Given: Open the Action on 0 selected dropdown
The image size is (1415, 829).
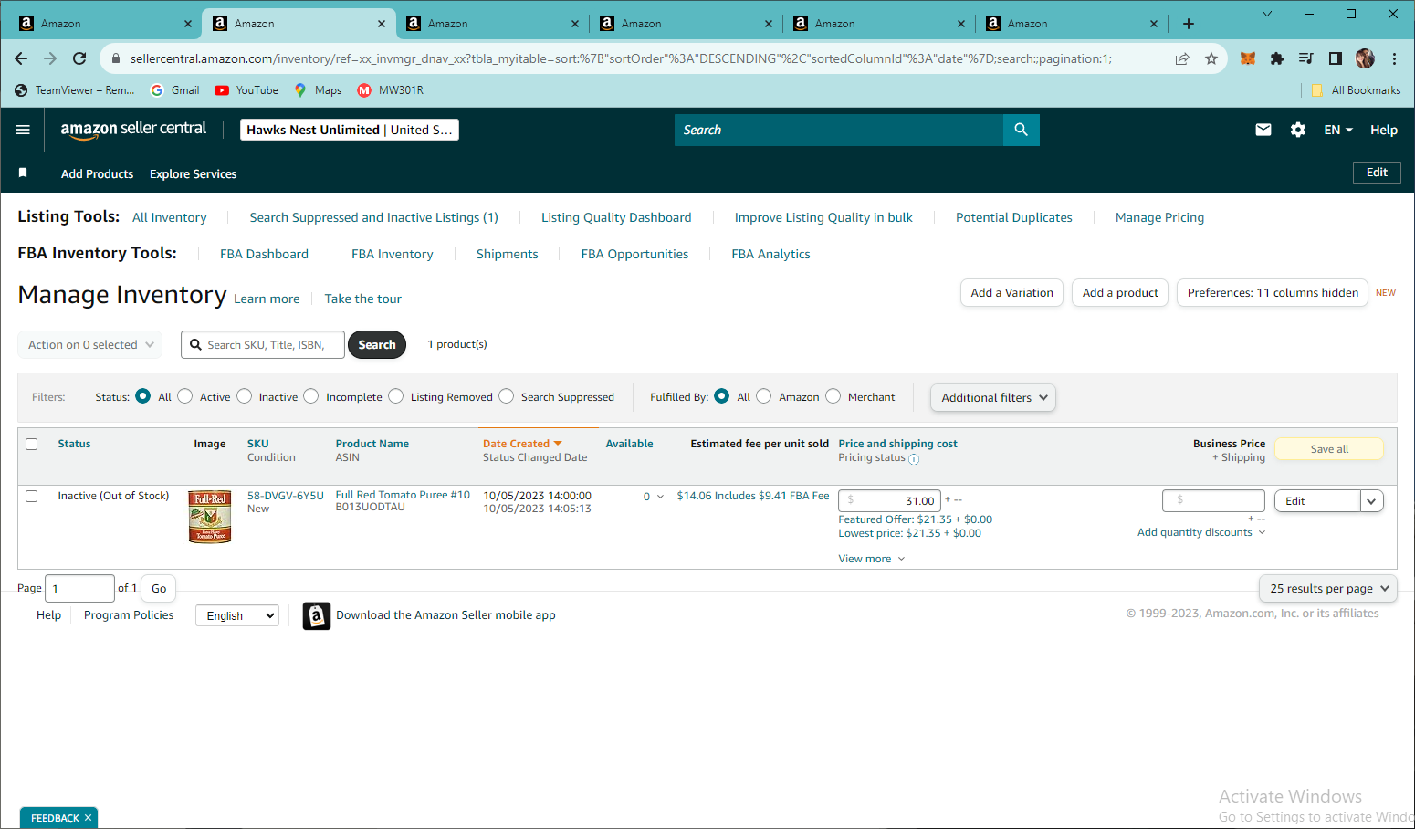Looking at the screenshot, I should click(x=90, y=344).
